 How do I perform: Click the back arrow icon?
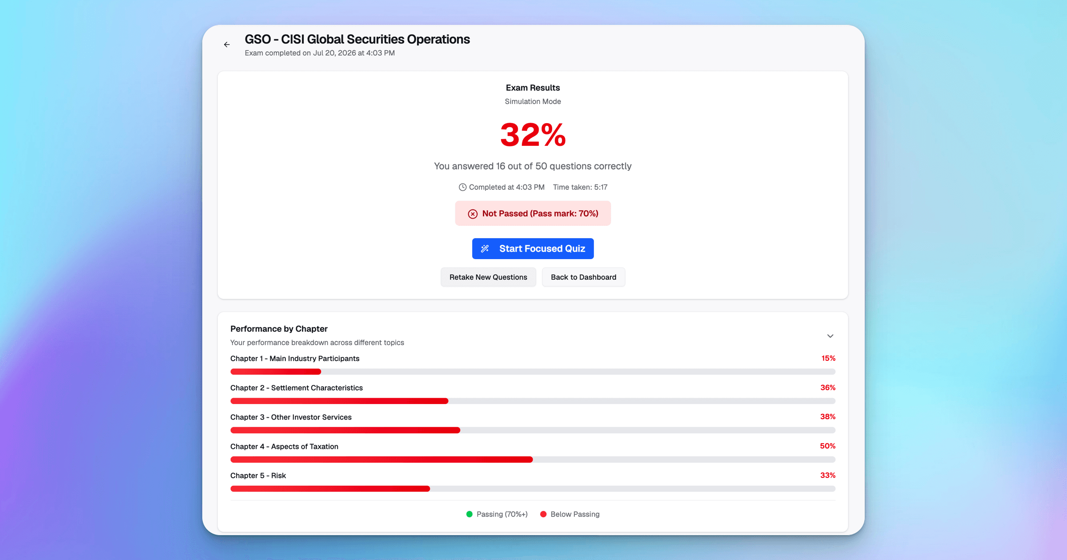(227, 44)
